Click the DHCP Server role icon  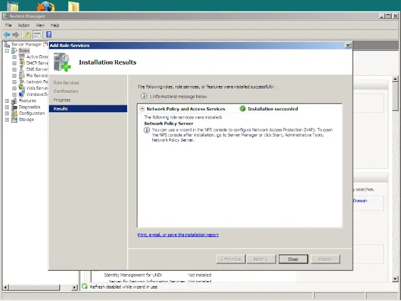pyautogui.click(x=22, y=63)
